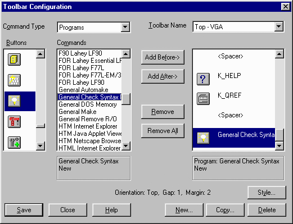This screenshot has height=224, width=293.
Task: Select the Spacer below K_QREF
Action: point(231,115)
